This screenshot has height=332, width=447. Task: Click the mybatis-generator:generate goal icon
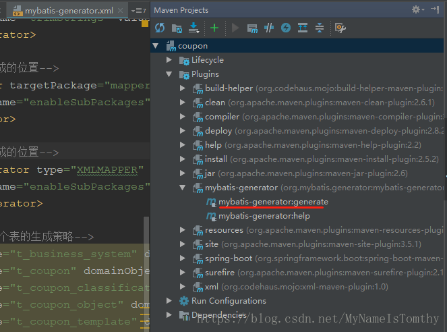coord(211,202)
